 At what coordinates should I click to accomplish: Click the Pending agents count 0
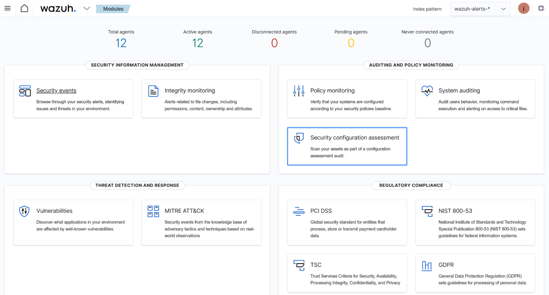coord(351,43)
